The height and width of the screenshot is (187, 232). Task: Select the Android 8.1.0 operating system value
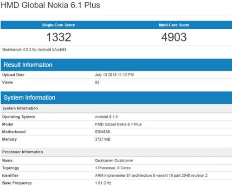coord(106,117)
